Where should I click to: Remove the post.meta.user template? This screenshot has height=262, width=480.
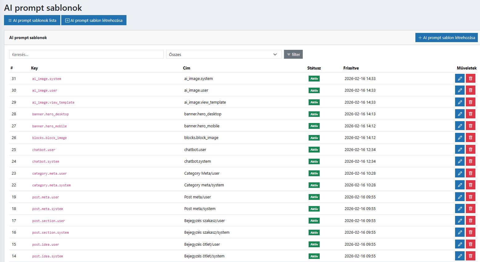tap(470, 197)
